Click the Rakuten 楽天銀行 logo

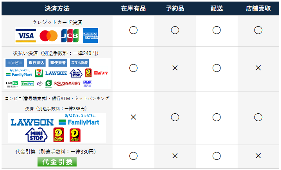pos(67,83)
